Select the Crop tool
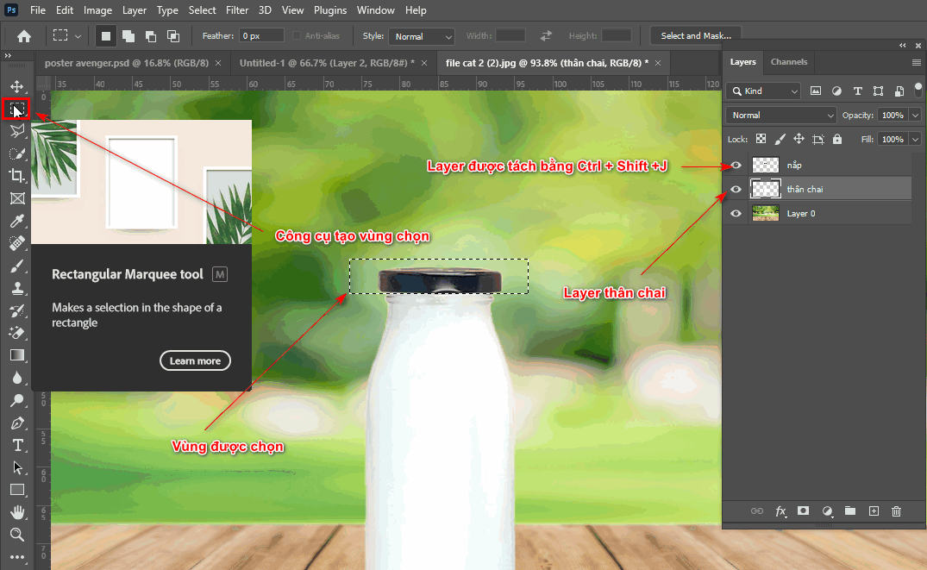Image resolution: width=927 pixels, height=570 pixels. 17,175
